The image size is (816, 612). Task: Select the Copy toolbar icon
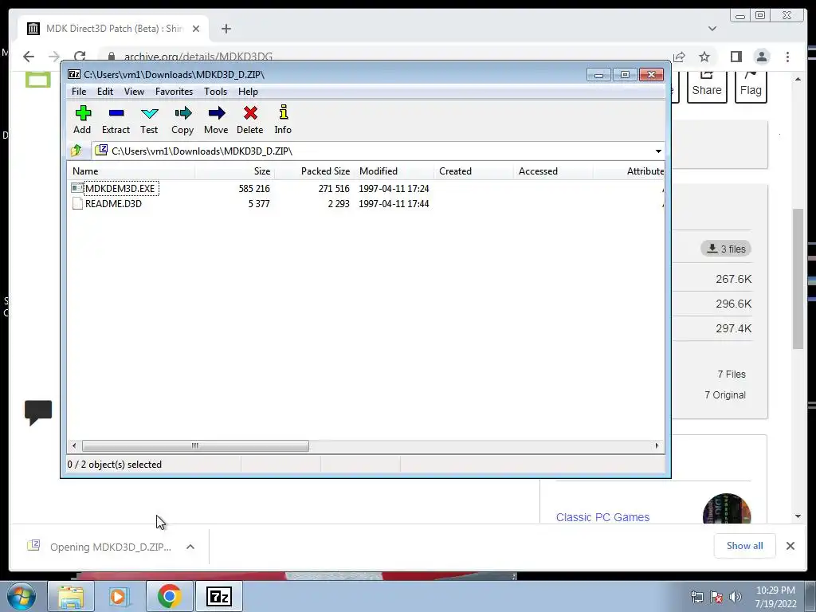pyautogui.click(x=182, y=120)
